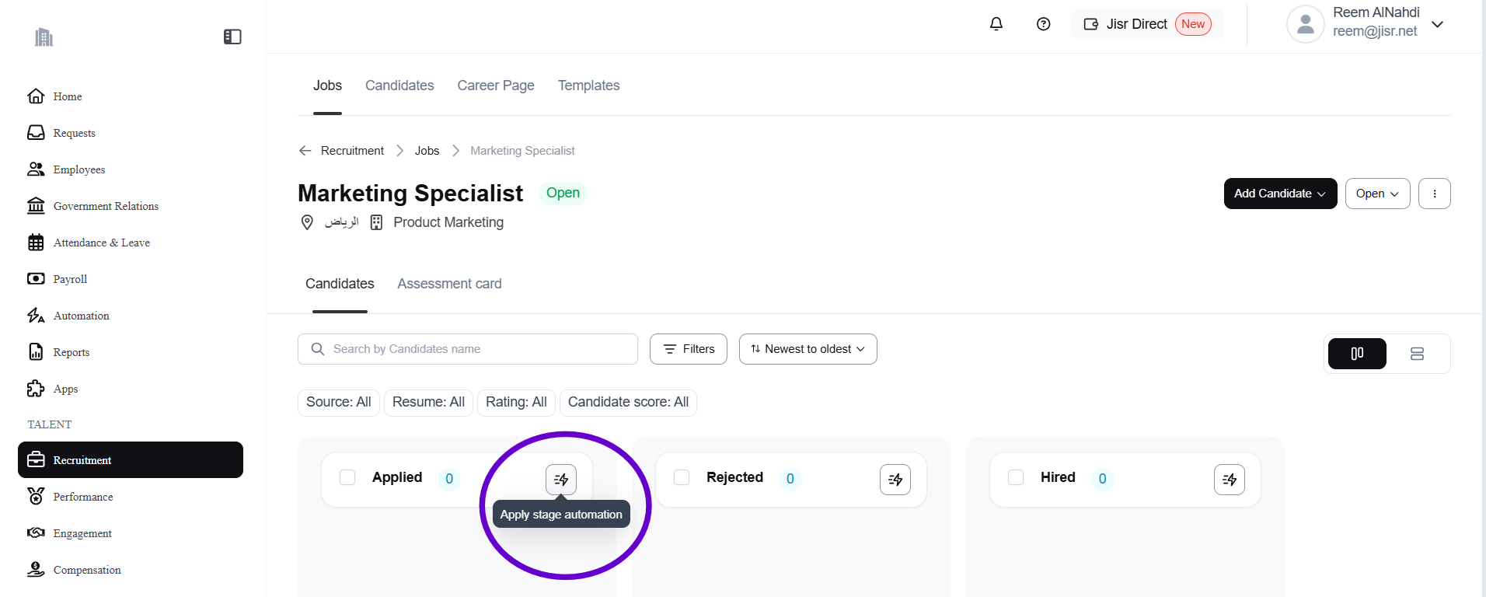Image resolution: width=1486 pixels, height=597 pixels.
Task: Switch to list view layout
Action: pyautogui.click(x=1417, y=354)
